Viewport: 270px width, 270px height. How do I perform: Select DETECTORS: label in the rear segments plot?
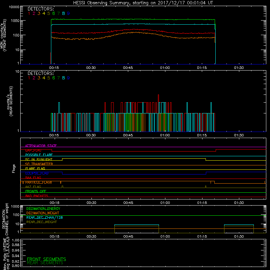click(x=41, y=73)
